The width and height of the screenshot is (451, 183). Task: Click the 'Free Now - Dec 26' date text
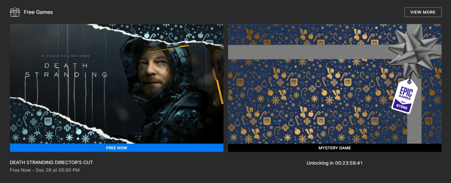(44, 170)
